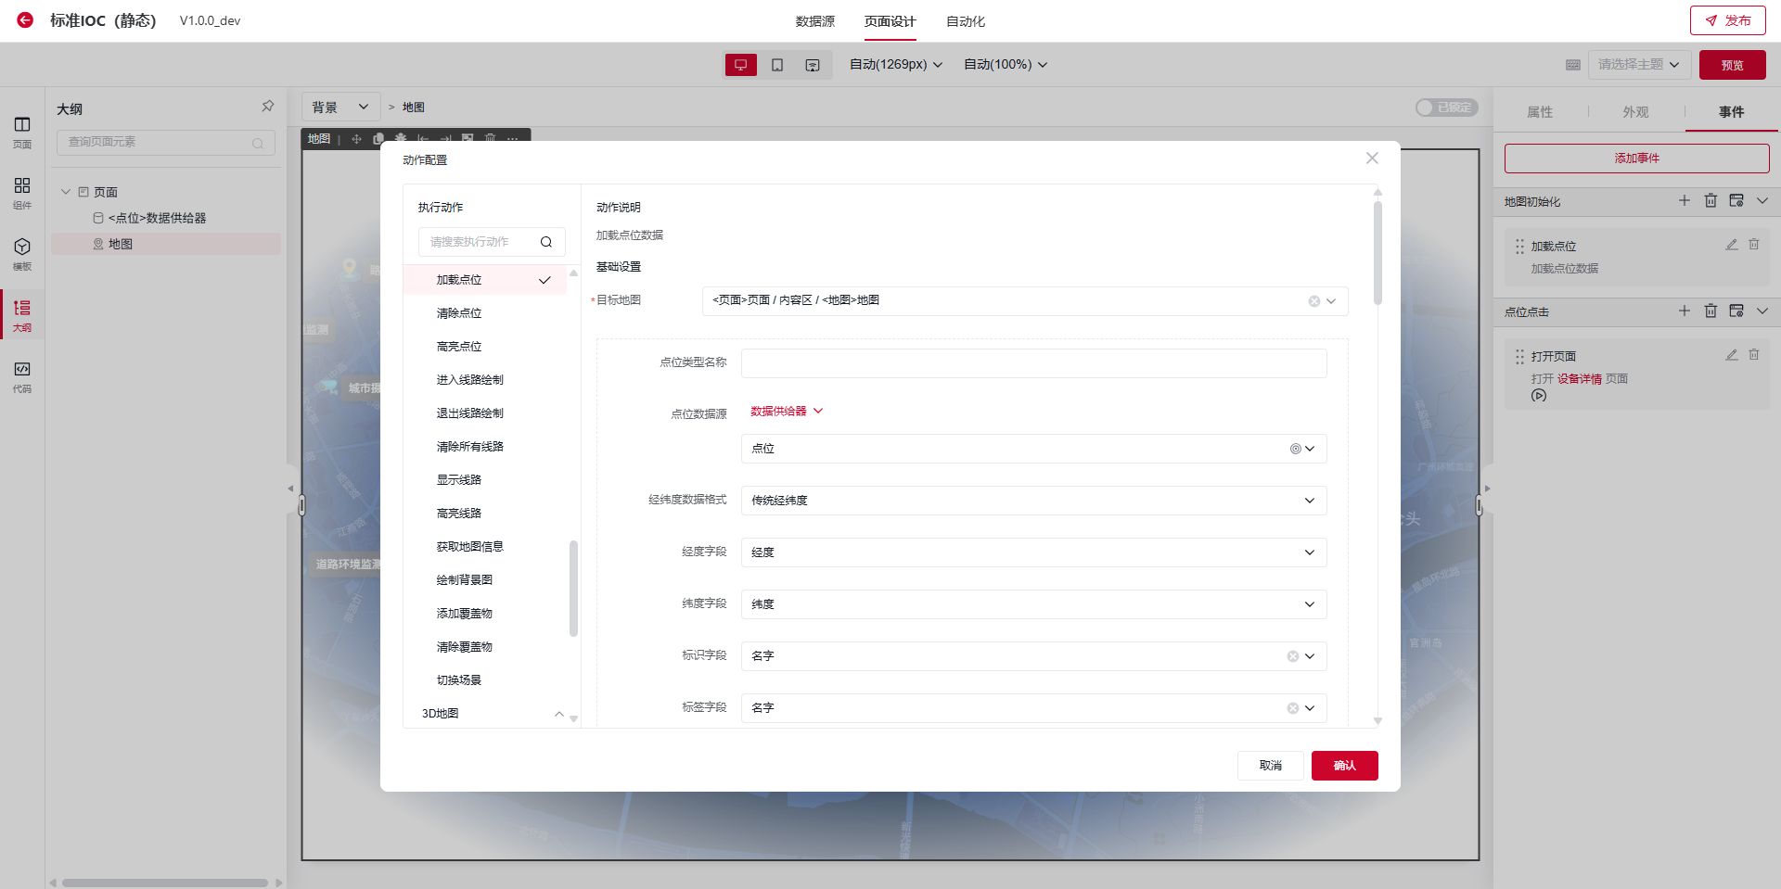Switch to the 代码 code panel
This screenshot has height=889, width=1781.
(22, 375)
